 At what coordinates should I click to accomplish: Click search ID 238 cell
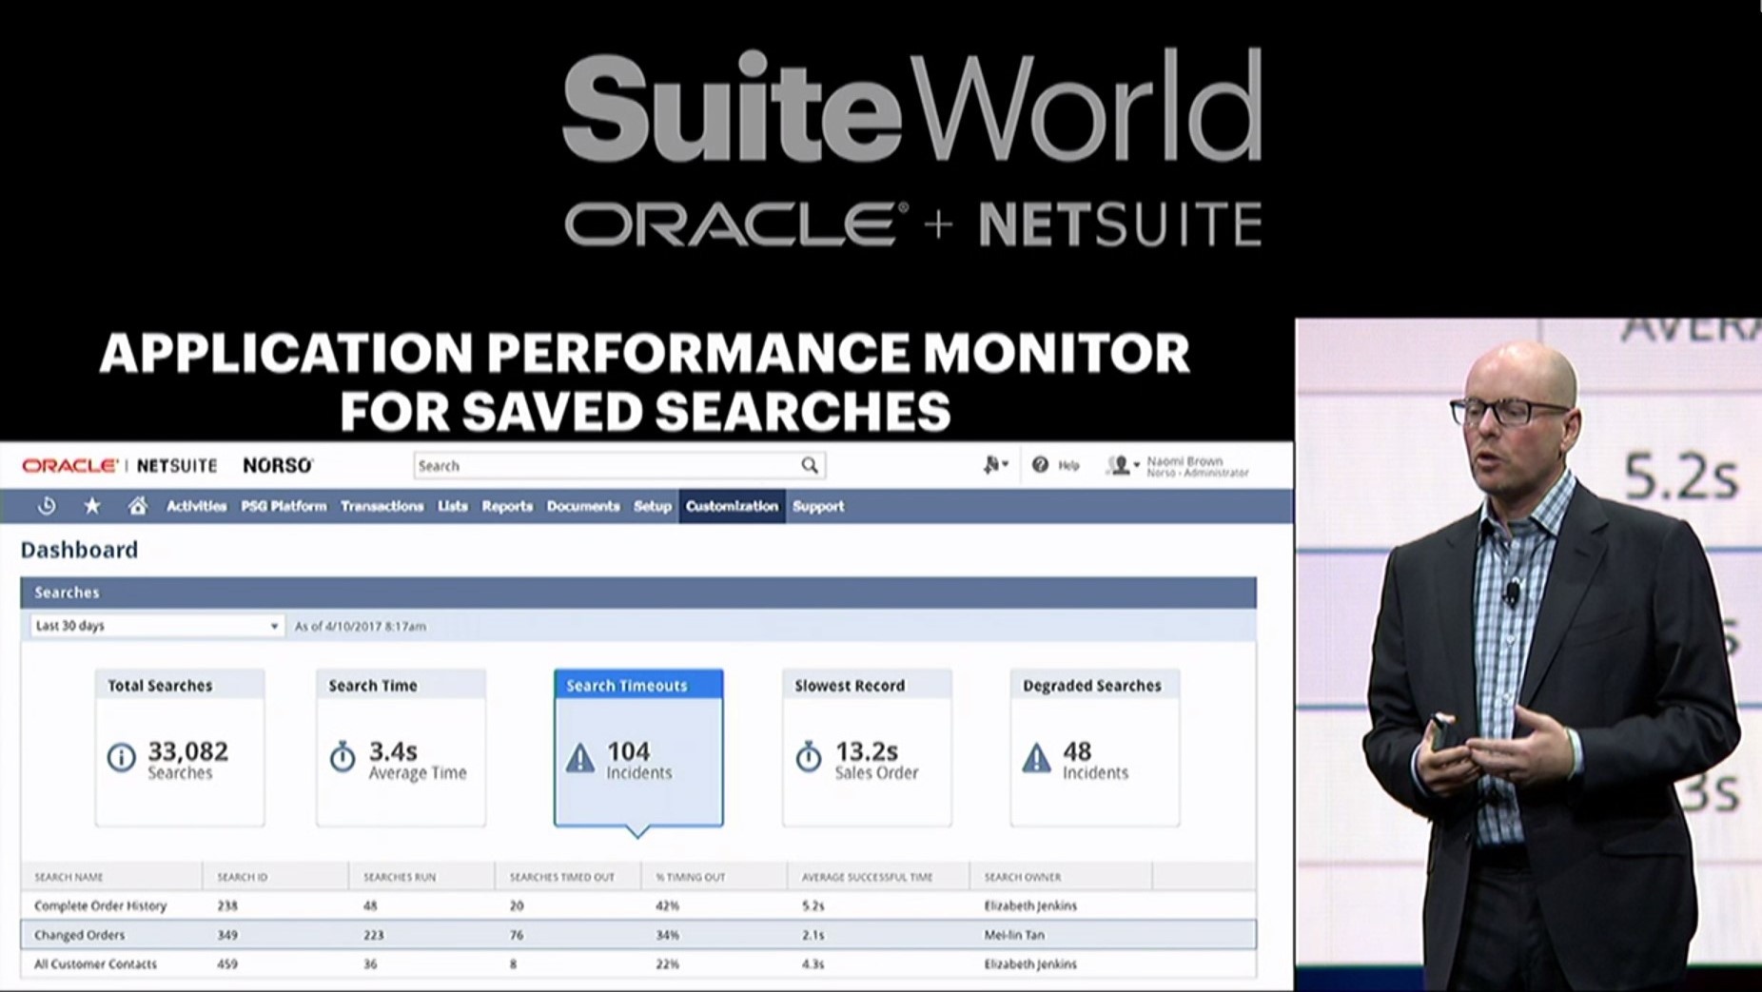(x=227, y=905)
